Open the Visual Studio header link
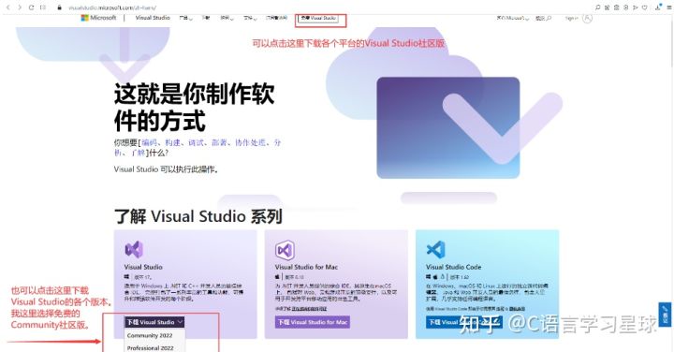Image resolution: width=674 pixels, height=352 pixels. point(153,18)
